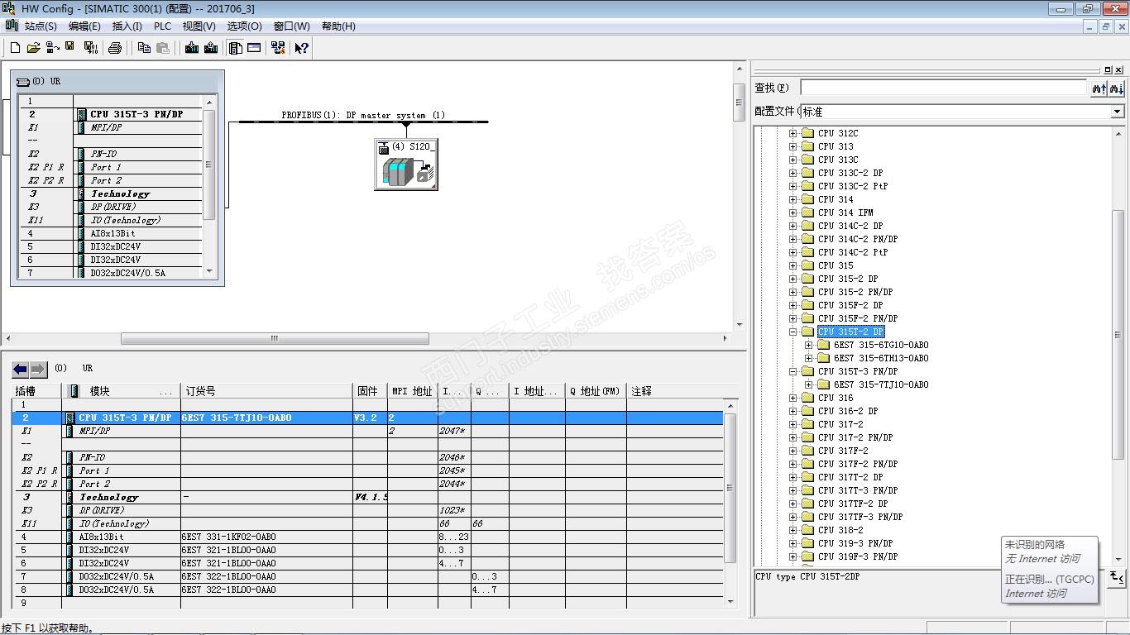
Task: Open the 选项(O) menu
Action: 244,26
